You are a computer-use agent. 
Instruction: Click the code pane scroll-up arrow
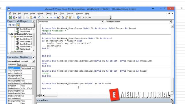pos(172,26)
